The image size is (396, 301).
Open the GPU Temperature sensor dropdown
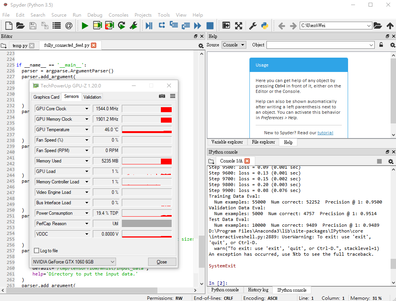tap(86, 129)
